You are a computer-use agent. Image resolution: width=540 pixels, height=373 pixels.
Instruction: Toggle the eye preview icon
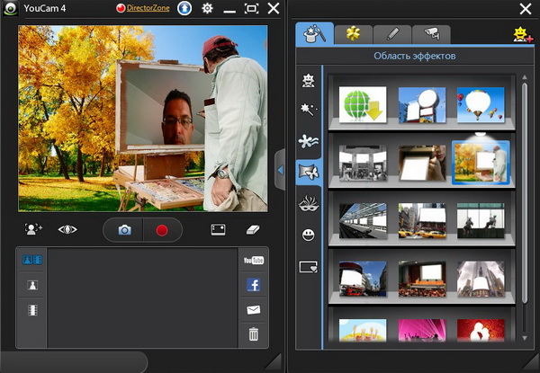coord(67,230)
